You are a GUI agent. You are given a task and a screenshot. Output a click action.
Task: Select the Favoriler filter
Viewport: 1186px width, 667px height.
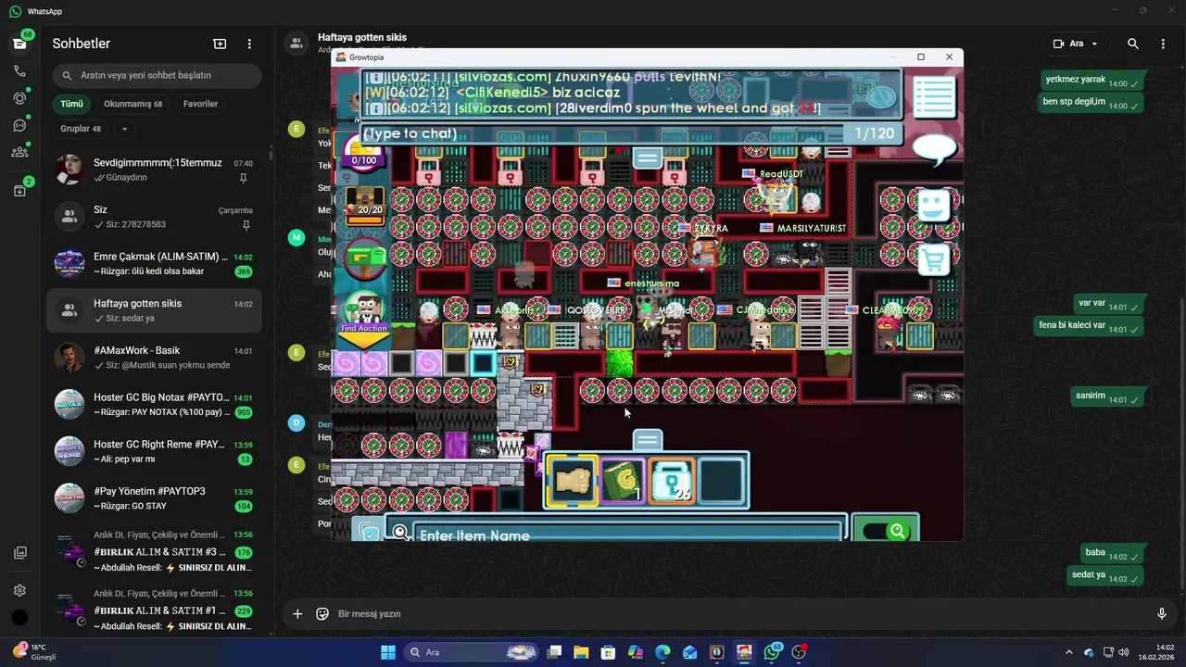(200, 104)
